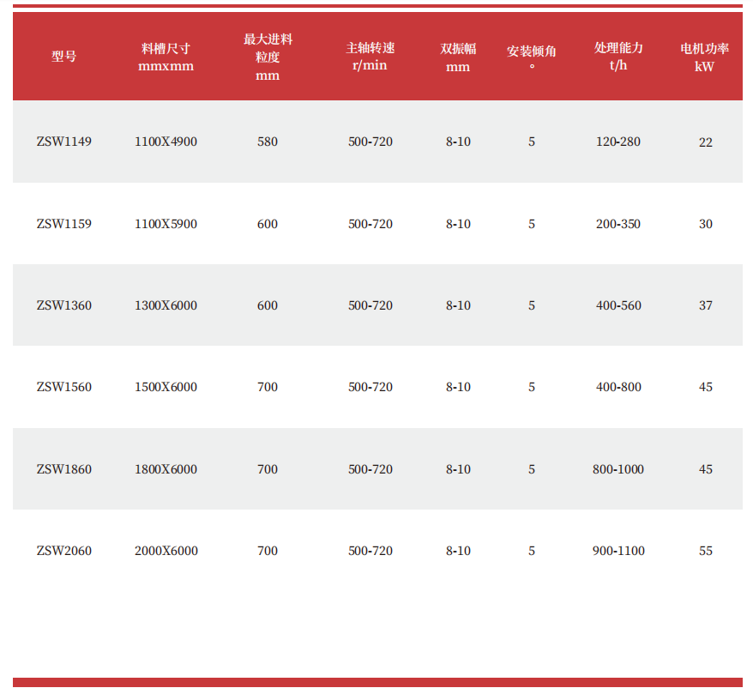The height and width of the screenshot is (694, 753).
Task: Click capacity value 120-280
Action: pyautogui.click(x=618, y=142)
